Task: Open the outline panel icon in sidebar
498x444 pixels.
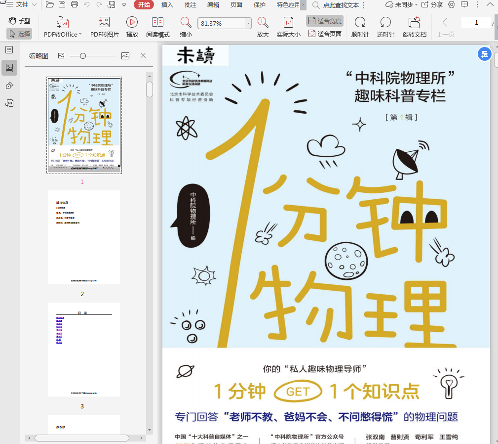Action: pyautogui.click(x=9, y=50)
